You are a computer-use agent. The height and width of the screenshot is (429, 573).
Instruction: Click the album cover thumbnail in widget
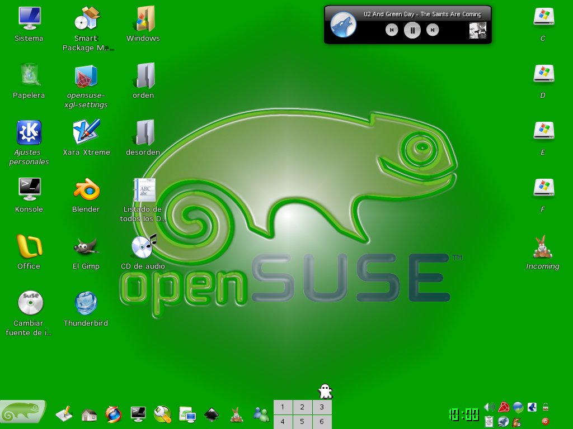[x=478, y=30]
